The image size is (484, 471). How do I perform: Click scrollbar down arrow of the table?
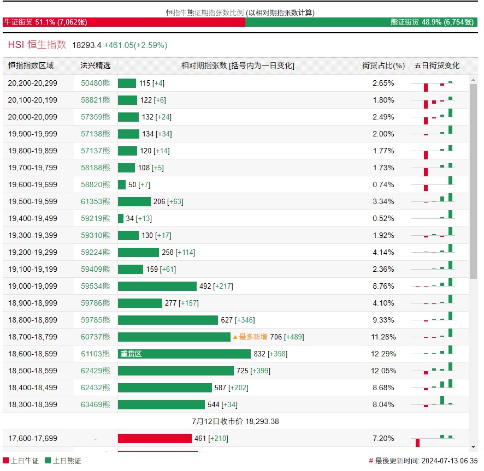(473, 448)
